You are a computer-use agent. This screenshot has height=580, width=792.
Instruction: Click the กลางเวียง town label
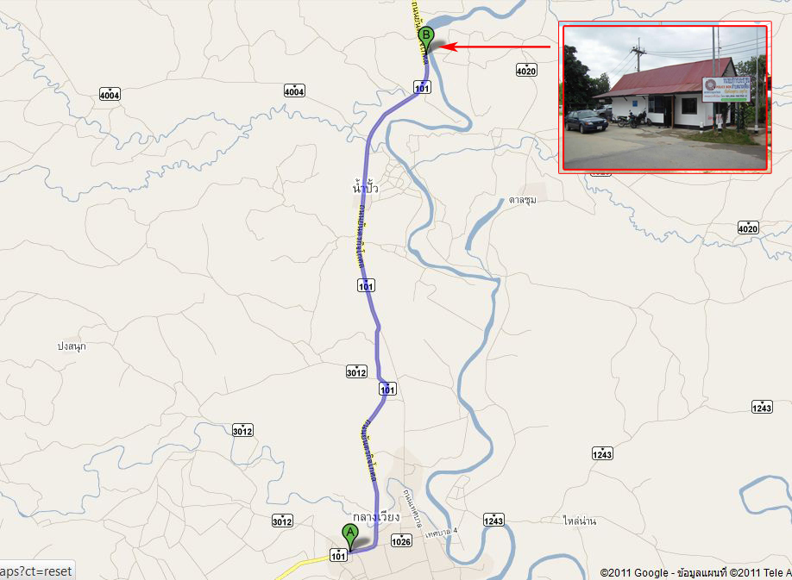point(376,517)
